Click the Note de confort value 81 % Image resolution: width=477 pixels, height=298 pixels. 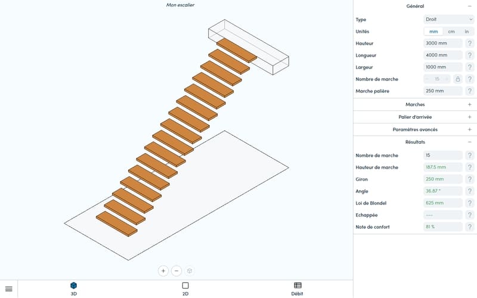pyautogui.click(x=443, y=227)
